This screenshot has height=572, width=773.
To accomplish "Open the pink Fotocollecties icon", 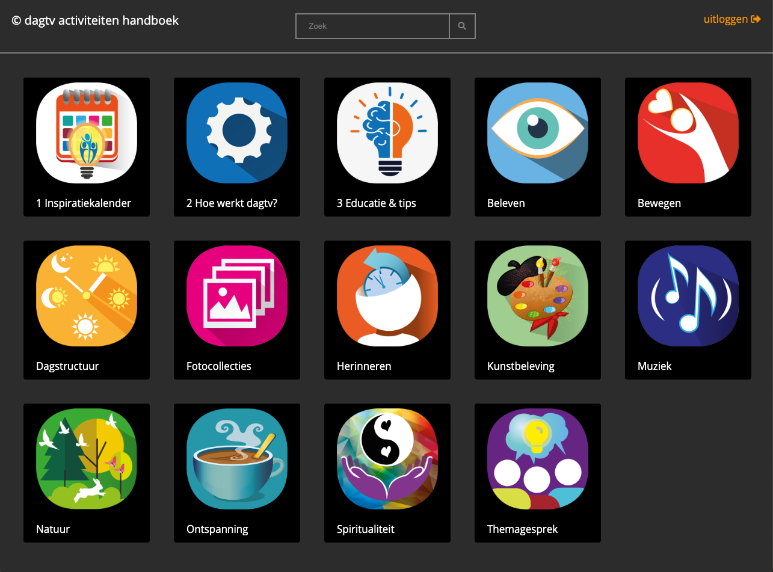I will point(237,296).
